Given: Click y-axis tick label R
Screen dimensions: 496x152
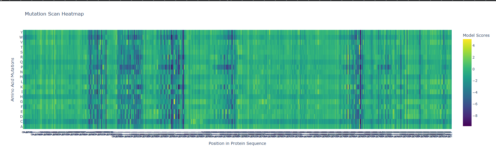Looking at the screenshot, I should coord(21,57).
